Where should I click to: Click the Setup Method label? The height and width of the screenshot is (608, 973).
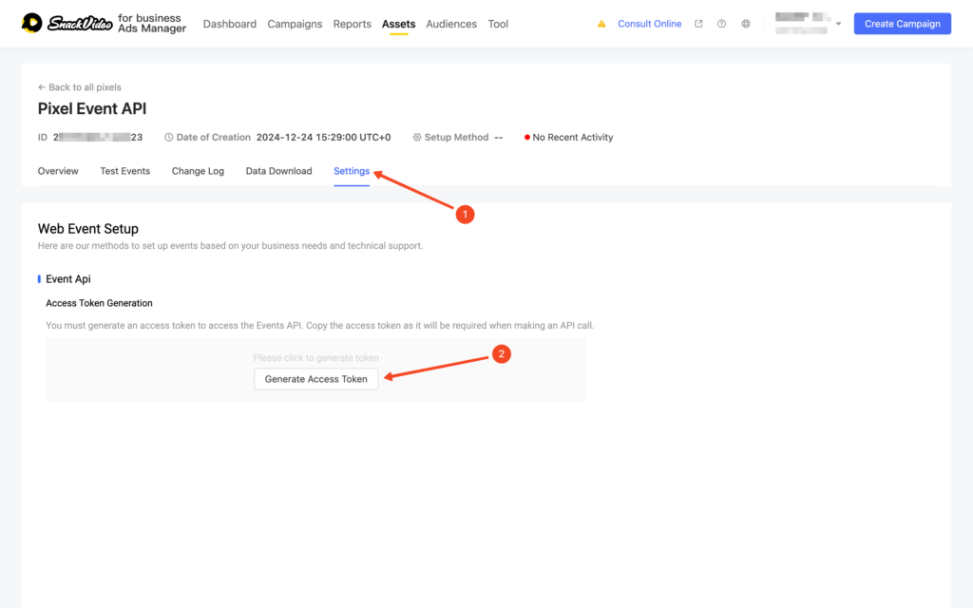(456, 137)
